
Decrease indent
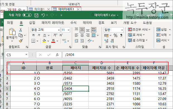coord(76,41)
